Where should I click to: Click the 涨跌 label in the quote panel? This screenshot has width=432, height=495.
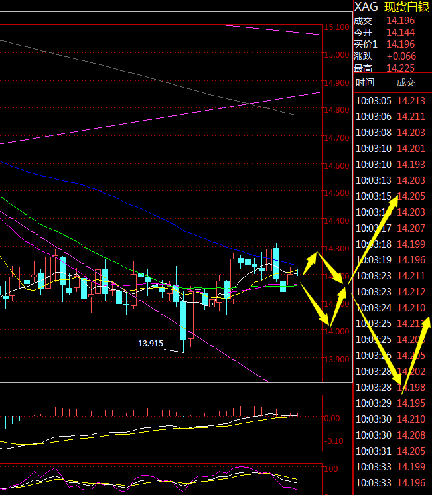(x=363, y=56)
